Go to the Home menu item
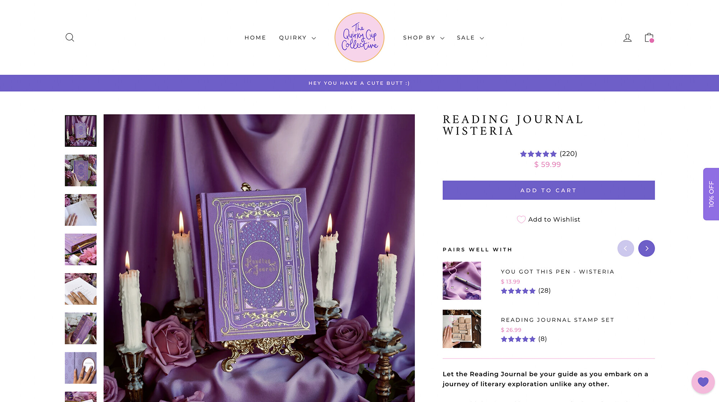719x402 pixels. coord(255,38)
